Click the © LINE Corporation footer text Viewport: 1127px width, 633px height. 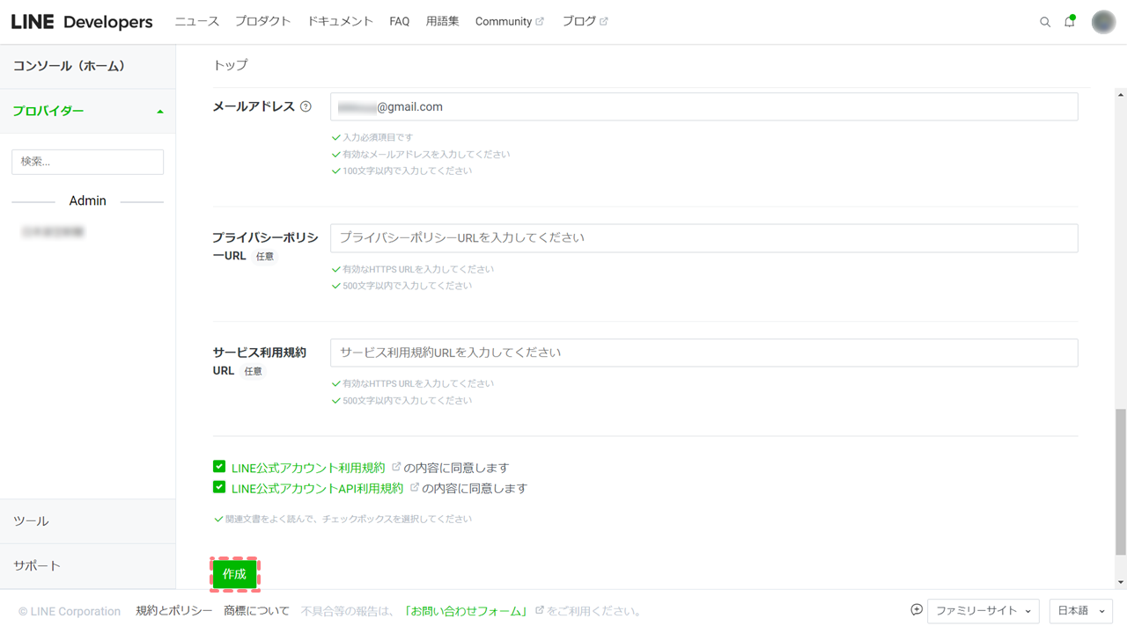coord(70,611)
